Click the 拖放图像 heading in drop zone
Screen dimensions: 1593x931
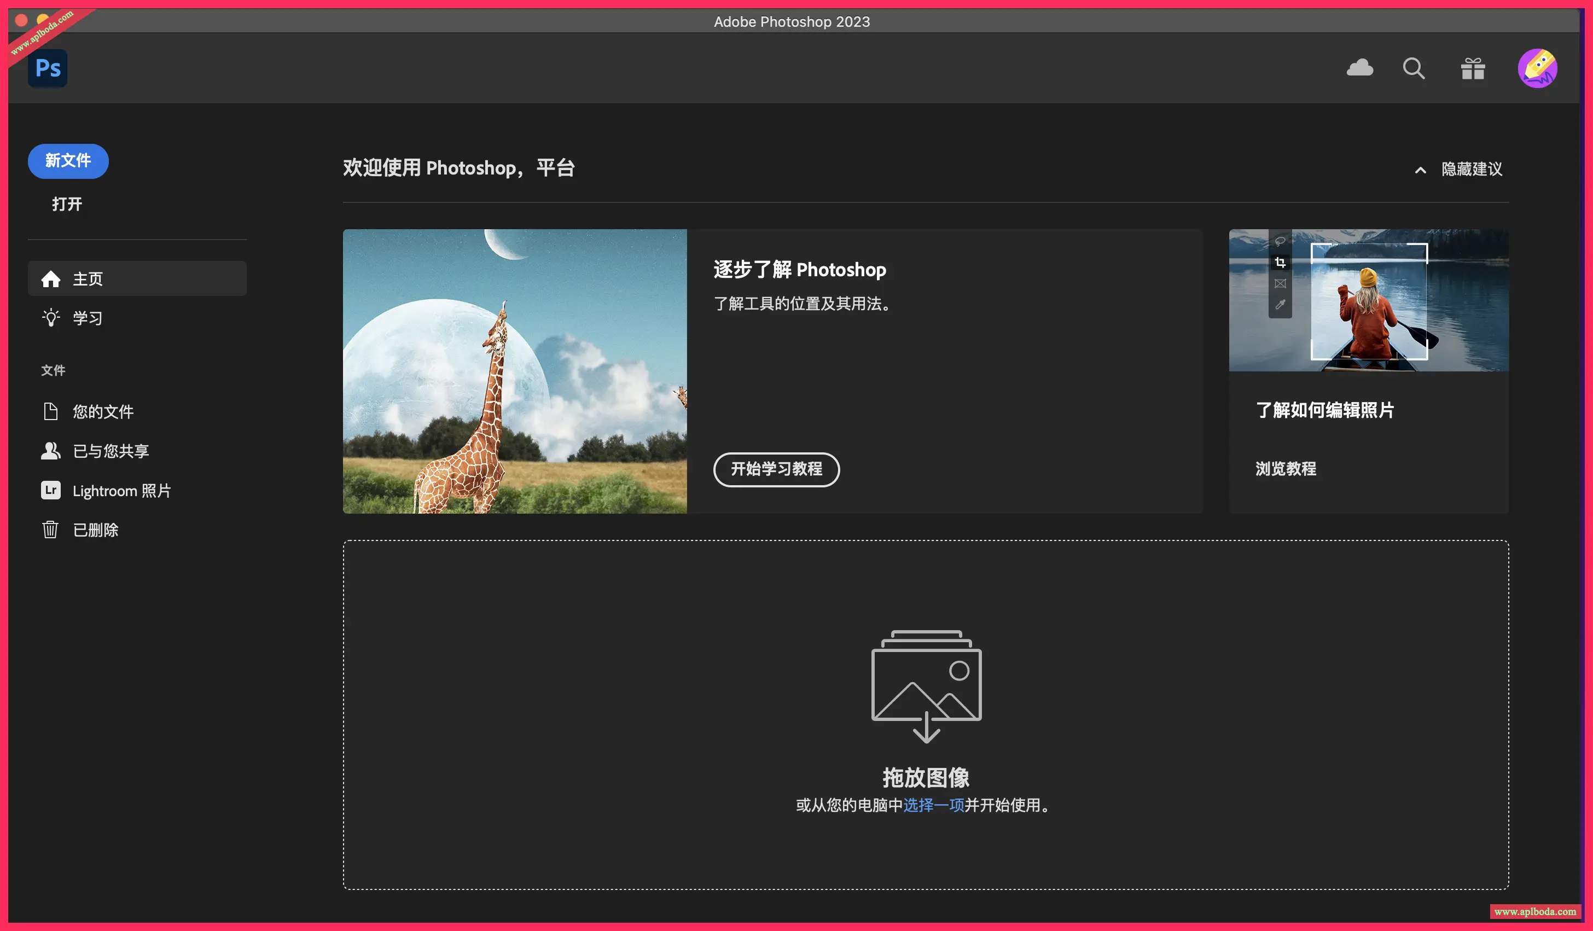pos(926,777)
